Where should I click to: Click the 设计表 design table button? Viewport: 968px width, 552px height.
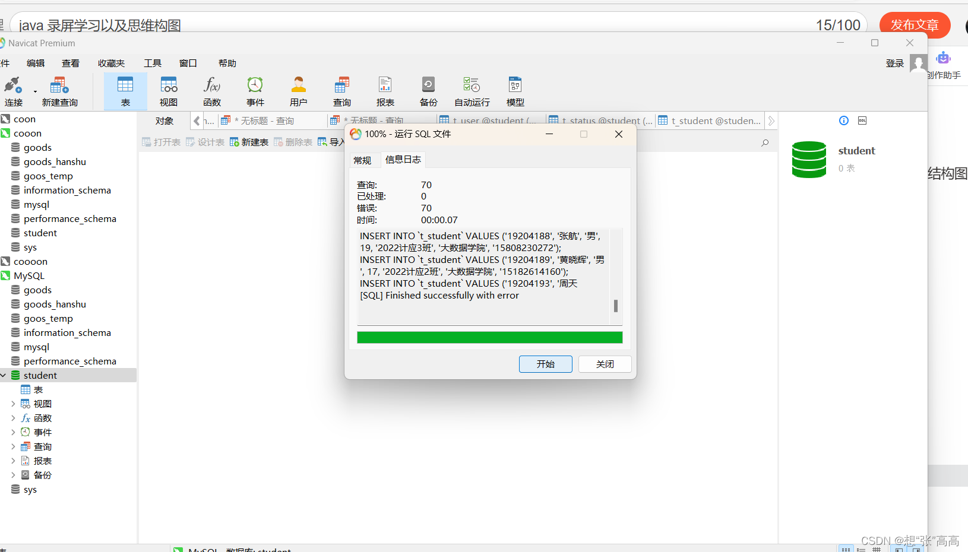[205, 142]
